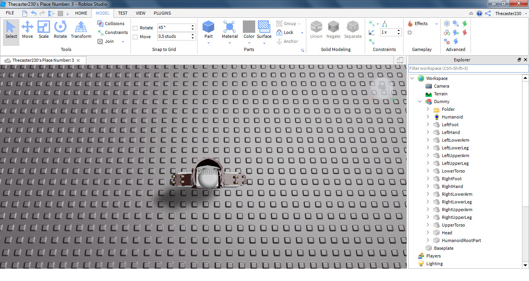The image size is (529, 281).
Task: Click the green Script icon in Advanced
Action: 464,24
